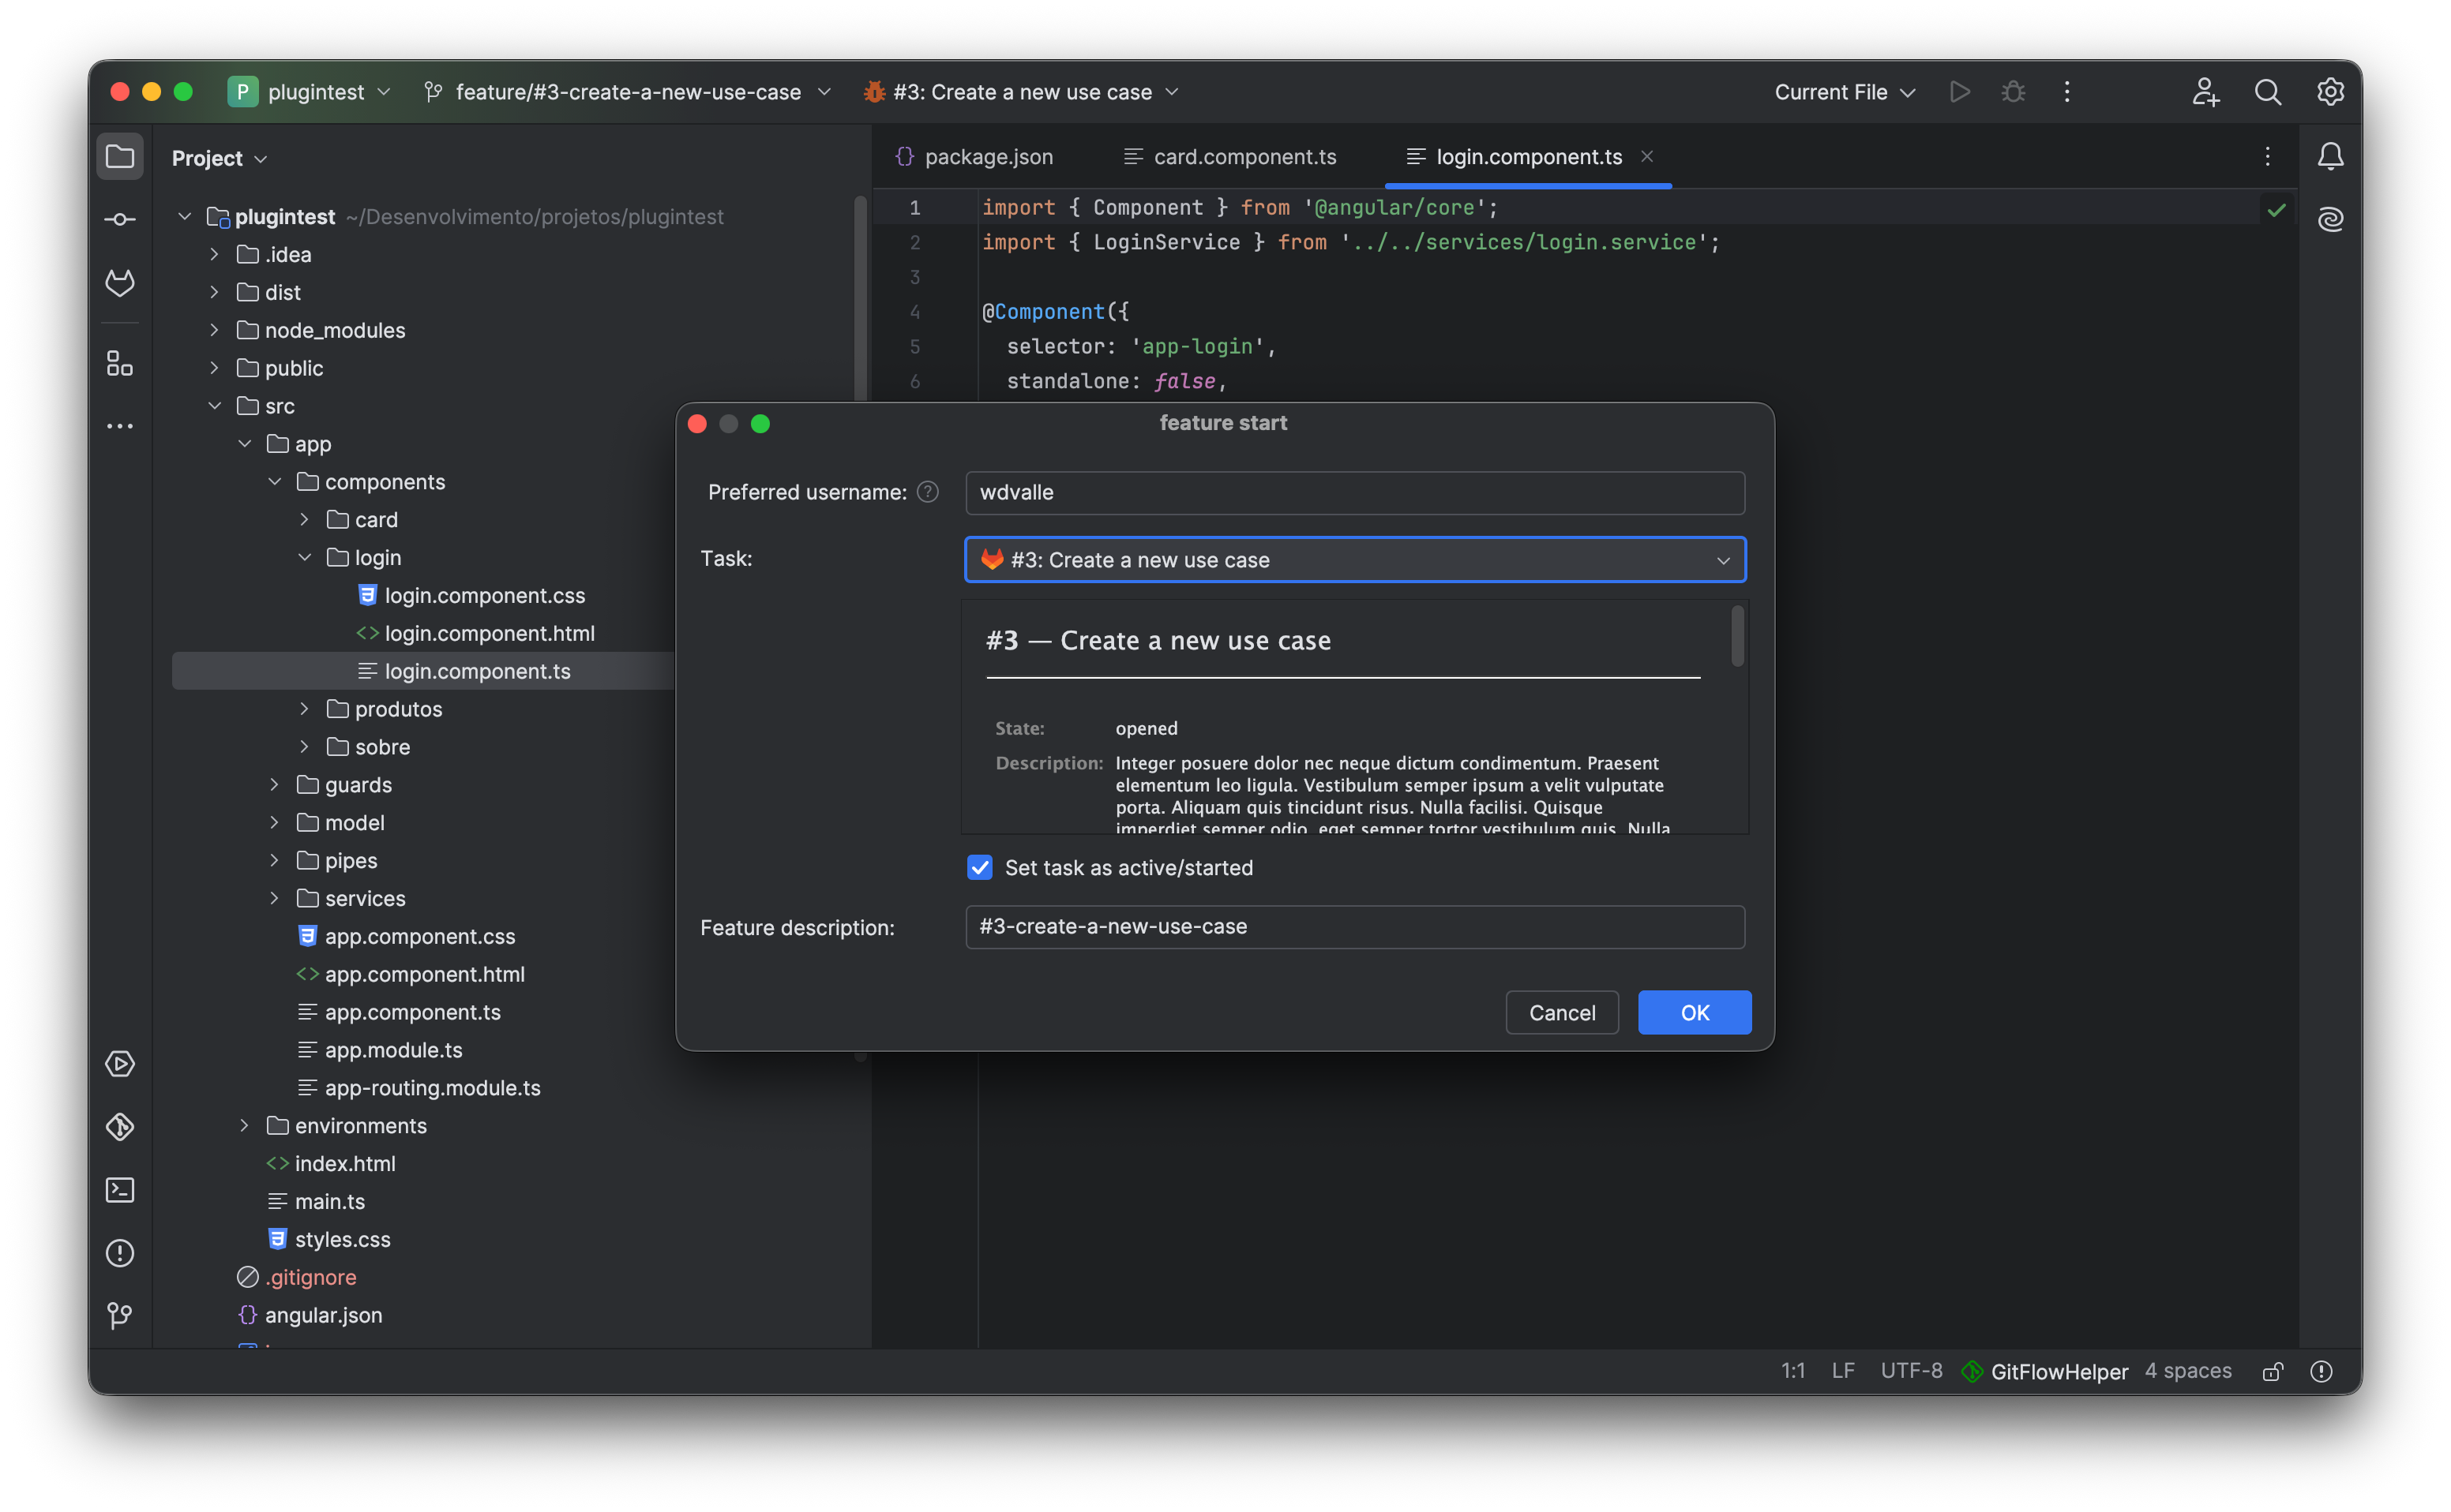Open the Commit tool window icon
The image size is (2451, 1512).
tap(120, 219)
